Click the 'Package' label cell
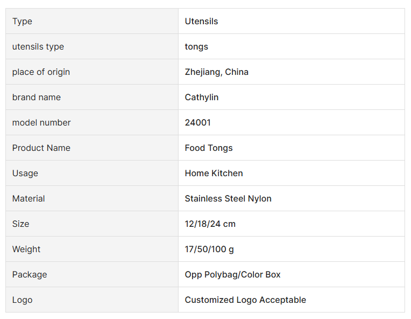 coord(29,275)
